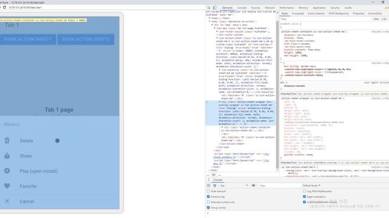This screenshot has height=218, width=389.
Task: Expand the ion-router-outlet node
Action: pos(217,31)
